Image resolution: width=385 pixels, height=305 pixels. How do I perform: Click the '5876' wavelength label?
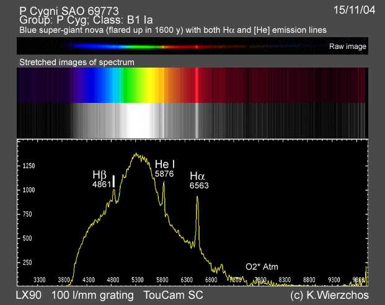164,174
